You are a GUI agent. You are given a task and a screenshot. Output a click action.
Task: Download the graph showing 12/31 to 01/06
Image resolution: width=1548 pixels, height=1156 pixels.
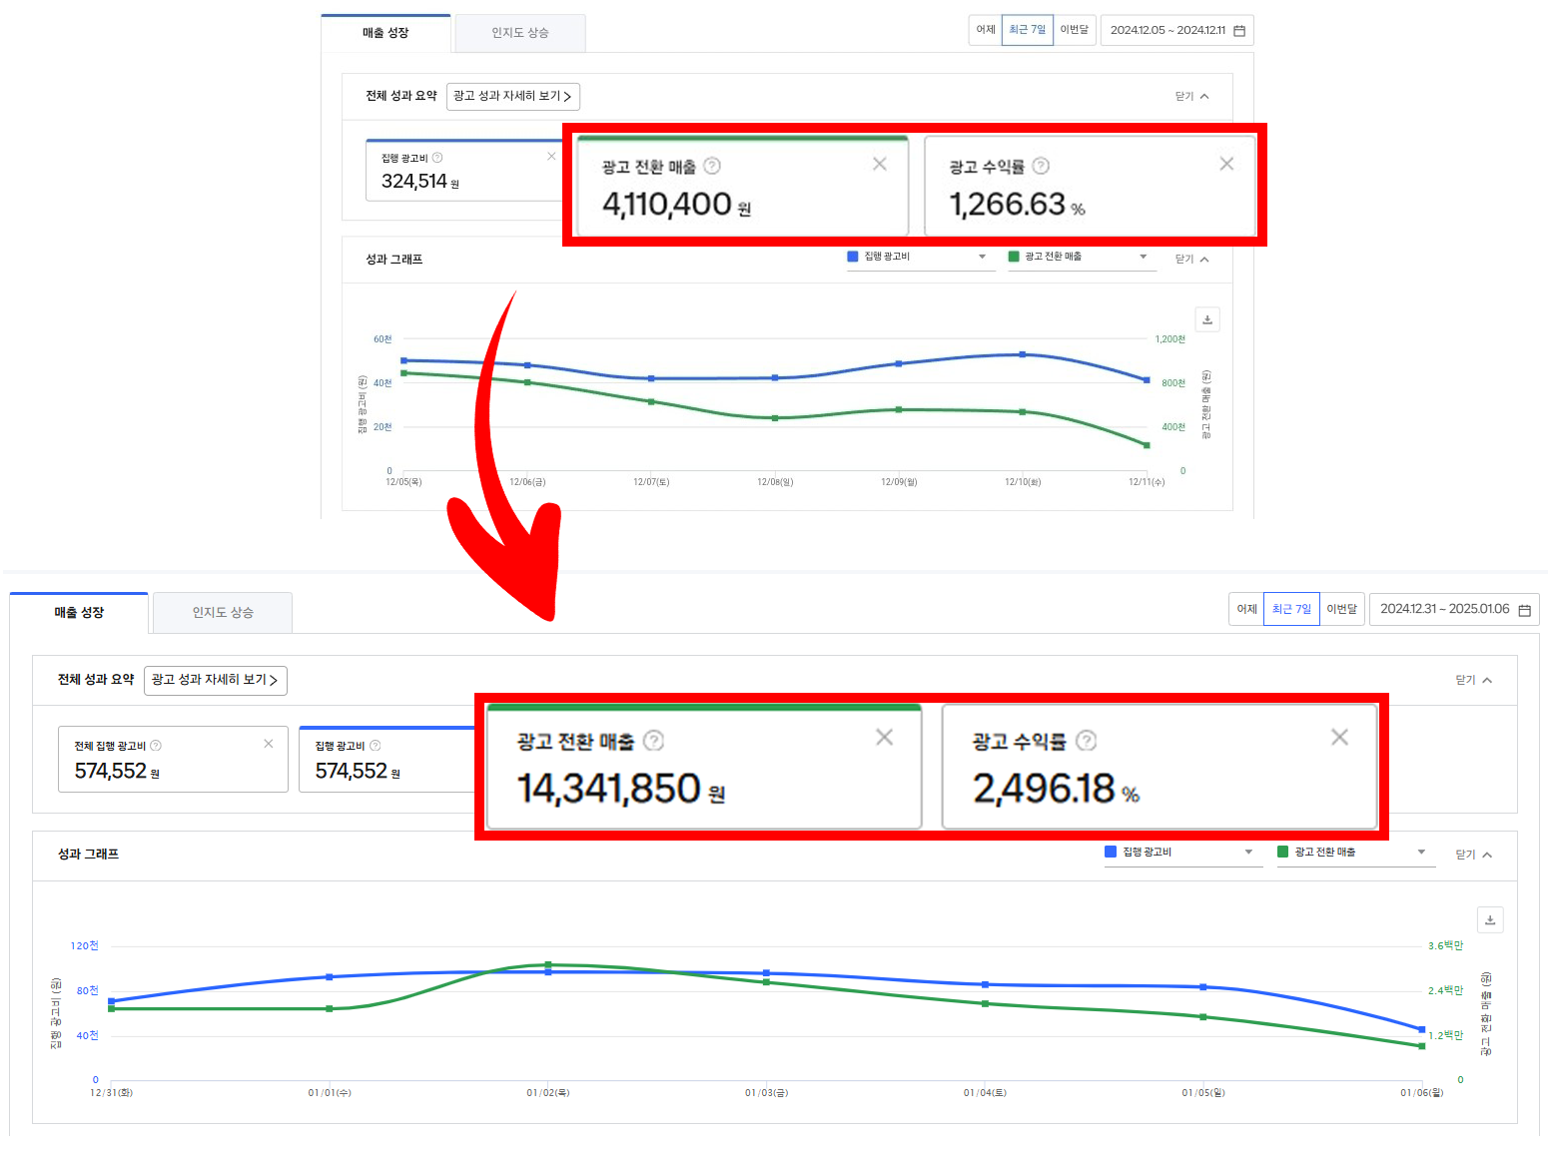1489,919
